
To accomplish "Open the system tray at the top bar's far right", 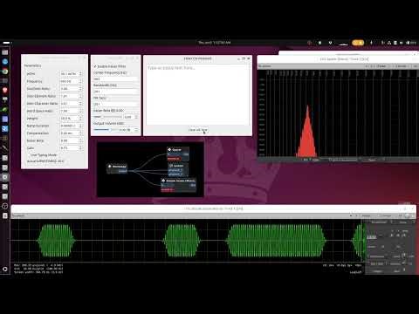I will pos(399,43).
